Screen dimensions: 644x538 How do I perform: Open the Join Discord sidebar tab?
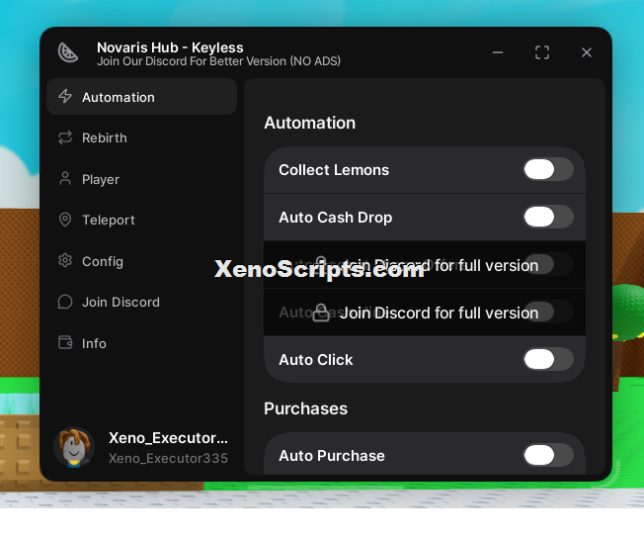point(141,302)
